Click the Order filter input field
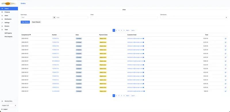The width and height of the screenshot is (230, 112). (x=124, y=18)
